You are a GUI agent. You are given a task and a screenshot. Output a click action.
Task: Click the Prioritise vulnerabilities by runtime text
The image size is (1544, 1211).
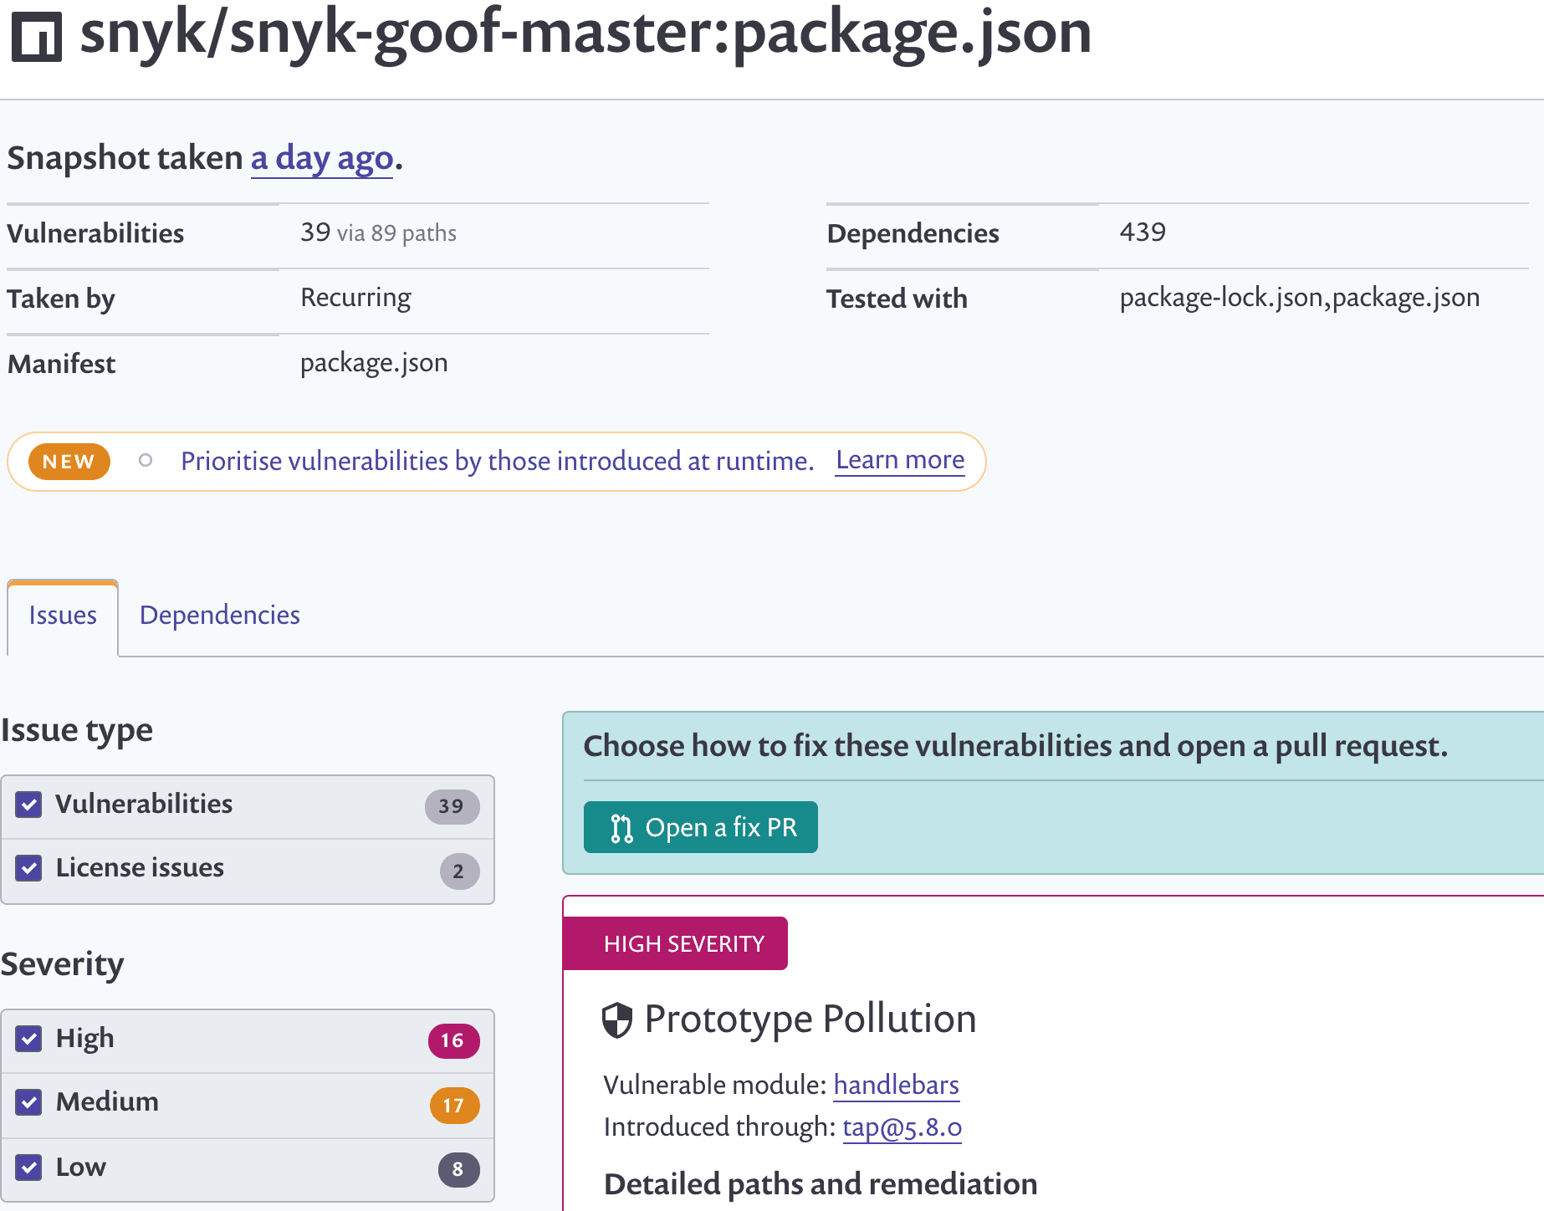(x=498, y=461)
